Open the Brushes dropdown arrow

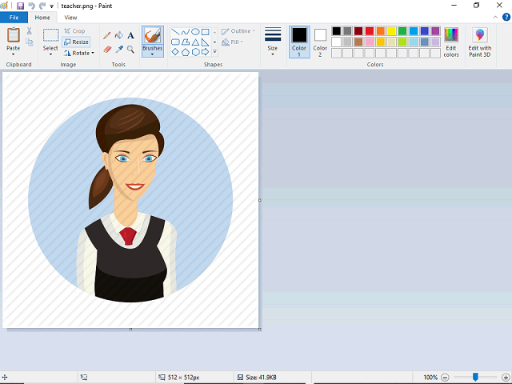[x=153, y=54]
